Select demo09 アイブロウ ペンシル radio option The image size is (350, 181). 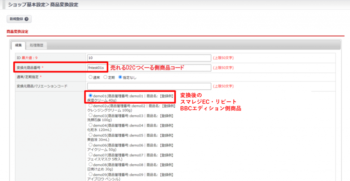point(91,174)
